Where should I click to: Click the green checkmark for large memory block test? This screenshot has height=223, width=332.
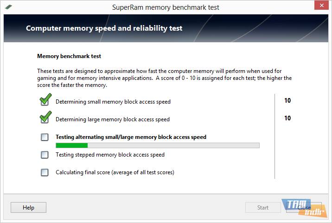point(45,118)
